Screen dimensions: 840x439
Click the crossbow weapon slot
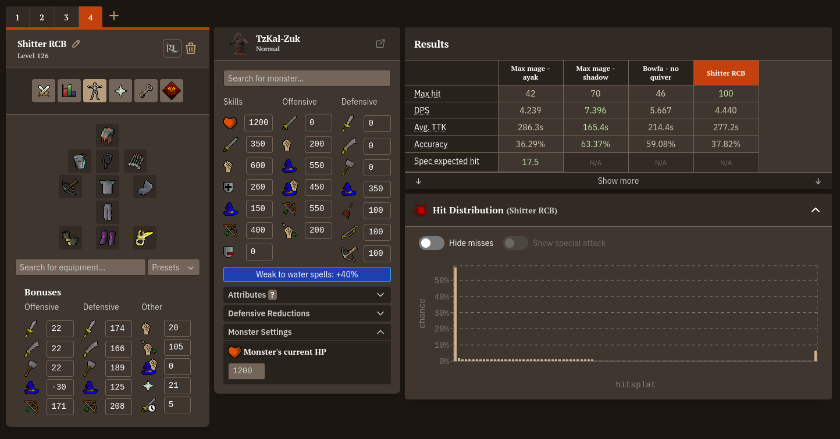[x=70, y=187]
